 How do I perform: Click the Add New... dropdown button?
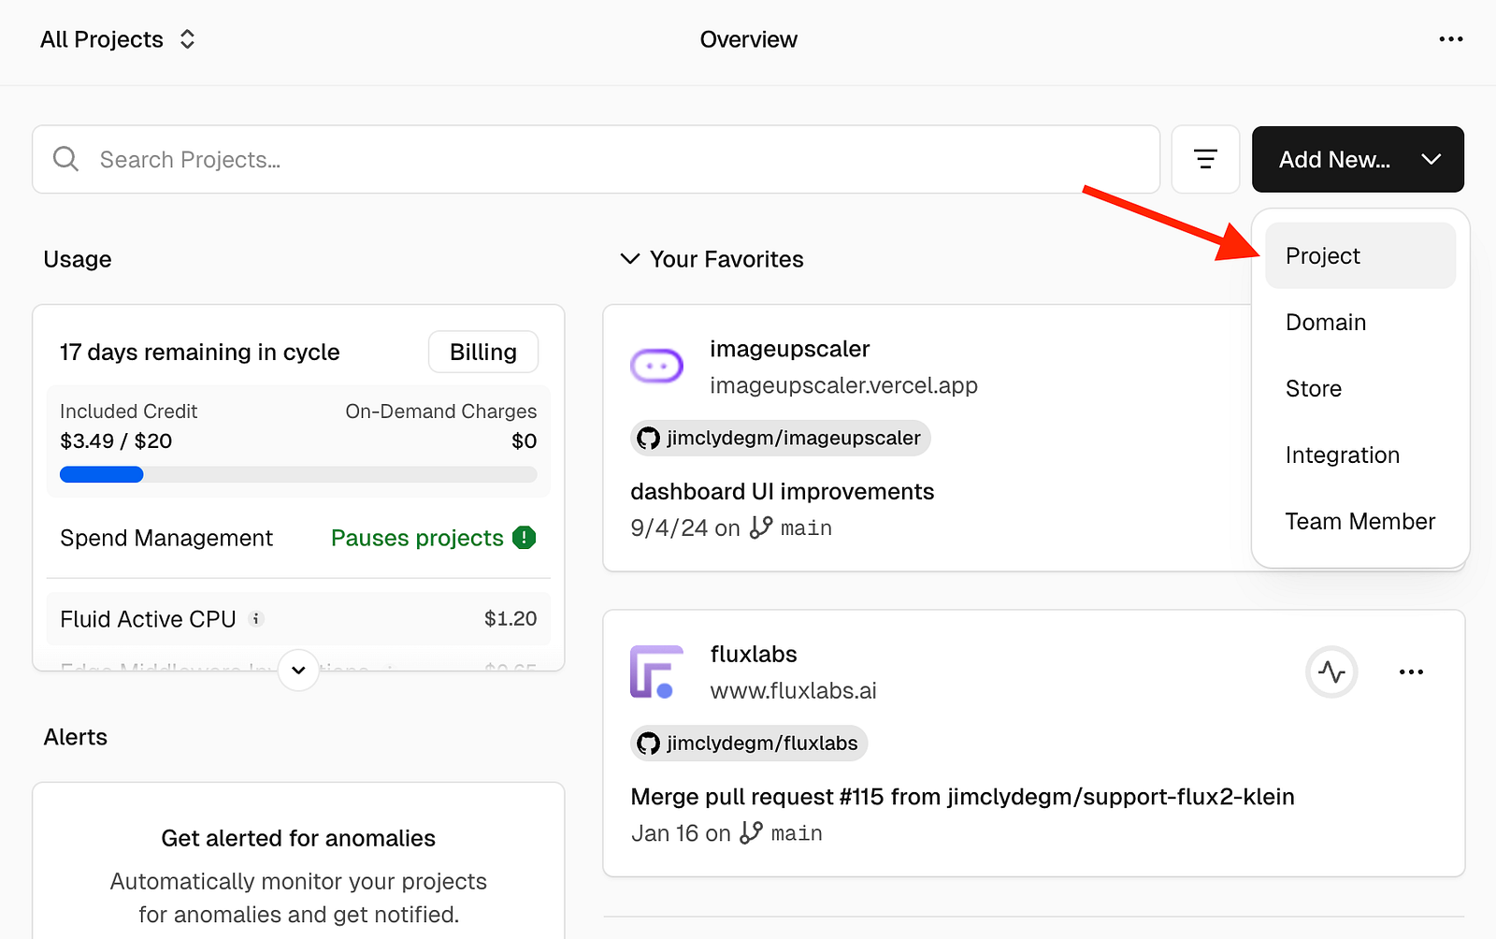[1358, 160]
